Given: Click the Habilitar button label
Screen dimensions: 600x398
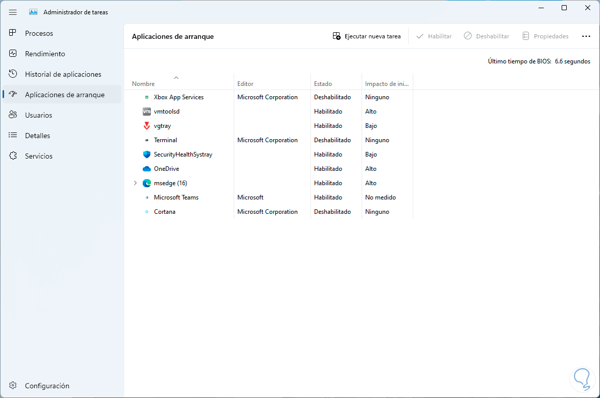Looking at the screenshot, I should click(440, 36).
